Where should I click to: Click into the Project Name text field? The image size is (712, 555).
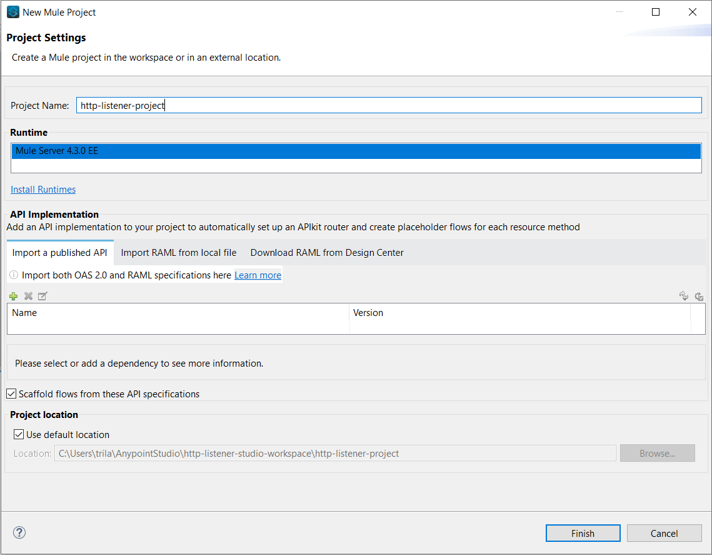tap(388, 106)
